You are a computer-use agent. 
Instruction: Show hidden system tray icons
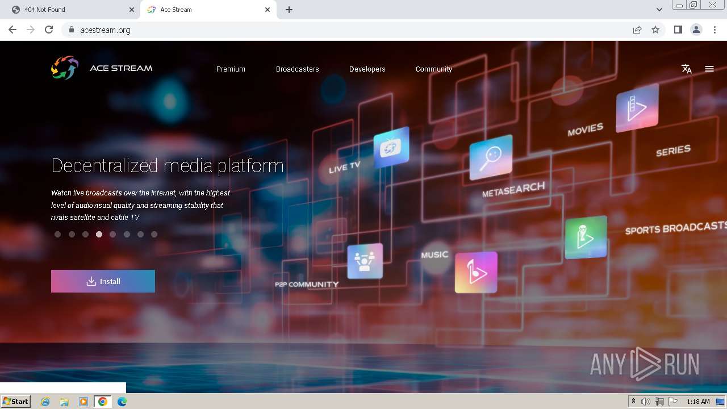(633, 402)
